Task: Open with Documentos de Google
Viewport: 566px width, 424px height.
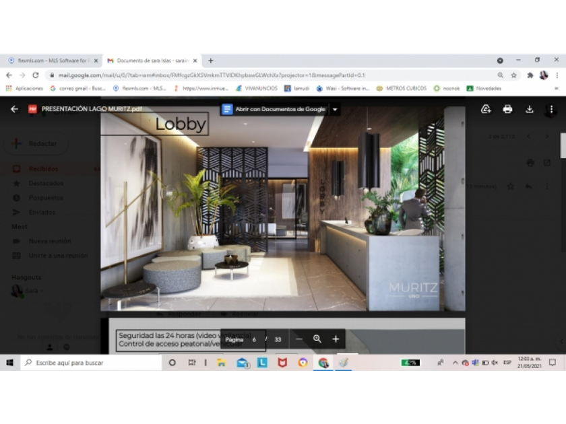Action: coord(274,109)
